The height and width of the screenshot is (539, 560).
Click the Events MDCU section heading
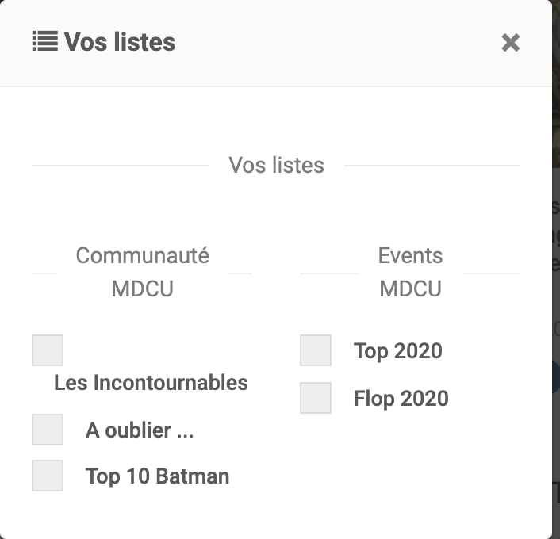410,272
